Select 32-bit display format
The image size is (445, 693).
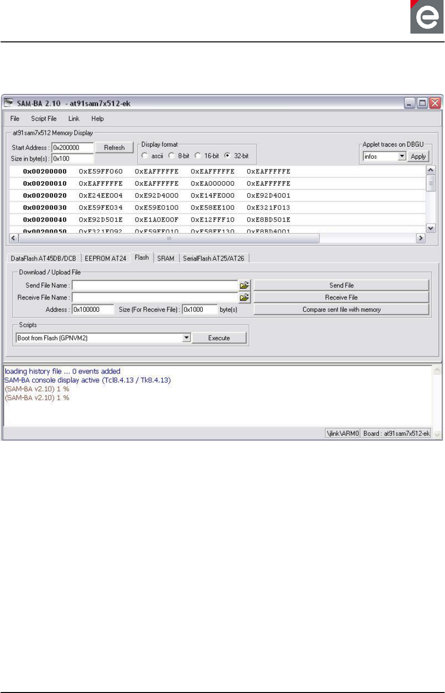point(227,156)
